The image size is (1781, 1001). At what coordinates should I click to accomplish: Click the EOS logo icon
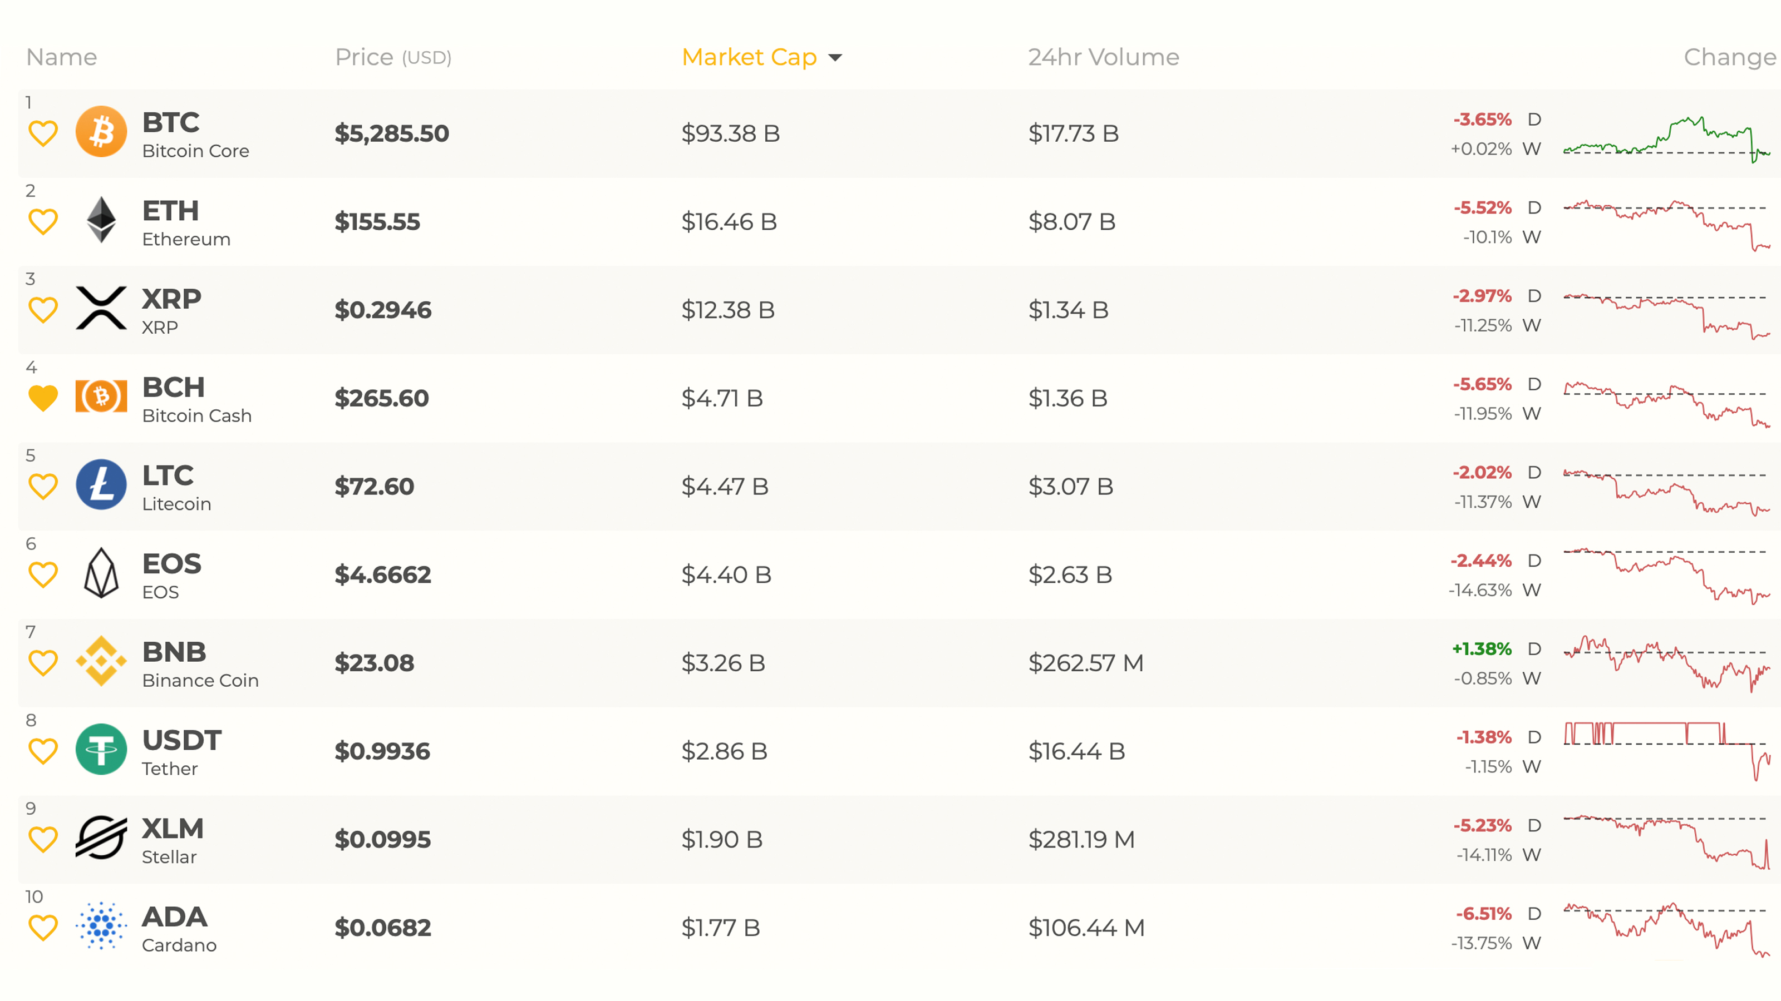[101, 573]
